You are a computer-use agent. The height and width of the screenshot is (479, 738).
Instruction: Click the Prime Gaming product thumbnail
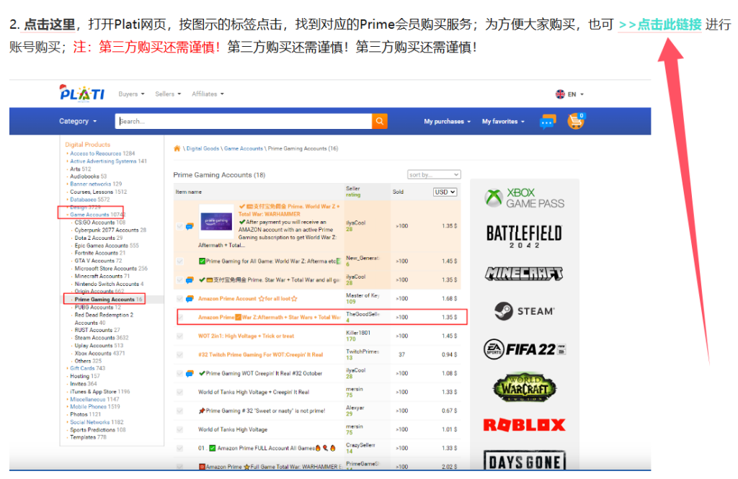(x=216, y=221)
